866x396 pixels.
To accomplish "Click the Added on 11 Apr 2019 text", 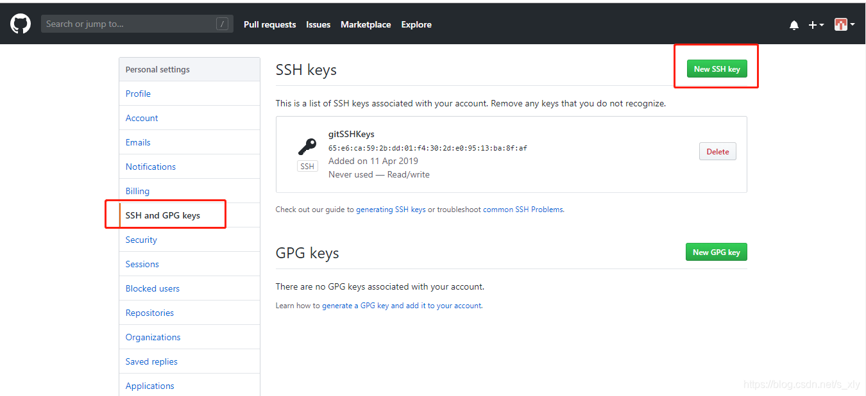I will click(373, 161).
